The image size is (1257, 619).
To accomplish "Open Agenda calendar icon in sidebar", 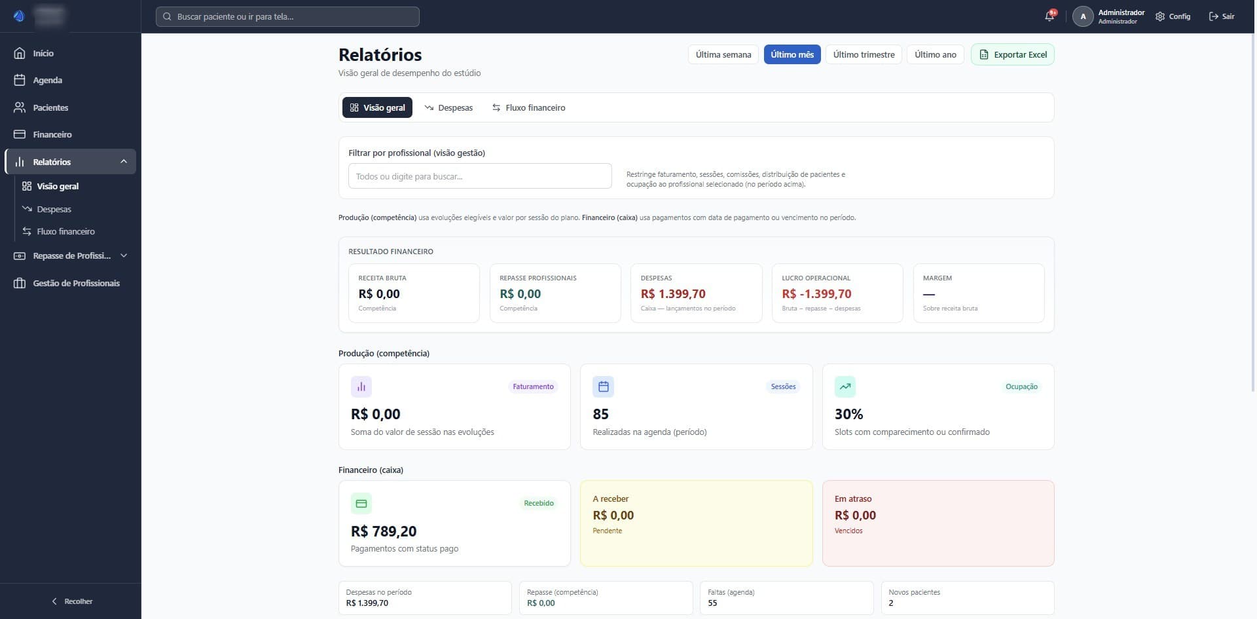I will point(20,80).
